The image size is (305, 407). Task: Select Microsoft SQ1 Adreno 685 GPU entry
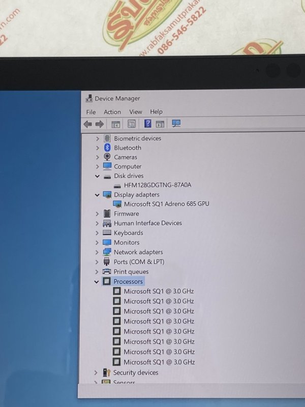tap(167, 204)
